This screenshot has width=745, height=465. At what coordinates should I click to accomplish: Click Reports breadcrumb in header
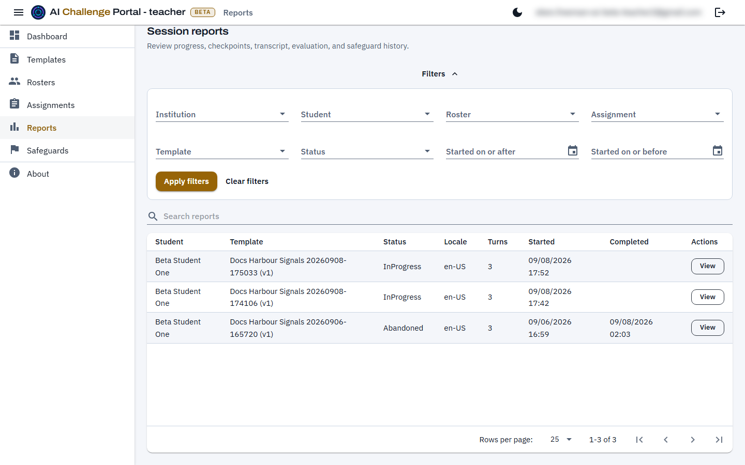(238, 13)
